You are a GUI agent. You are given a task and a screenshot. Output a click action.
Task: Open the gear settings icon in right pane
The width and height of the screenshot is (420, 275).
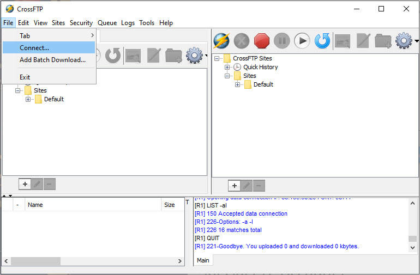point(404,41)
